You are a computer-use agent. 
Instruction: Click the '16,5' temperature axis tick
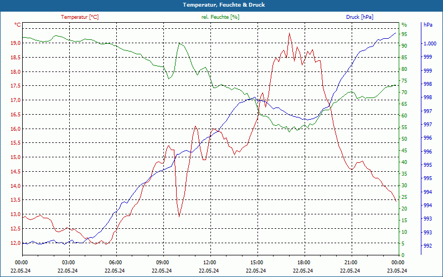(x=16, y=115)
